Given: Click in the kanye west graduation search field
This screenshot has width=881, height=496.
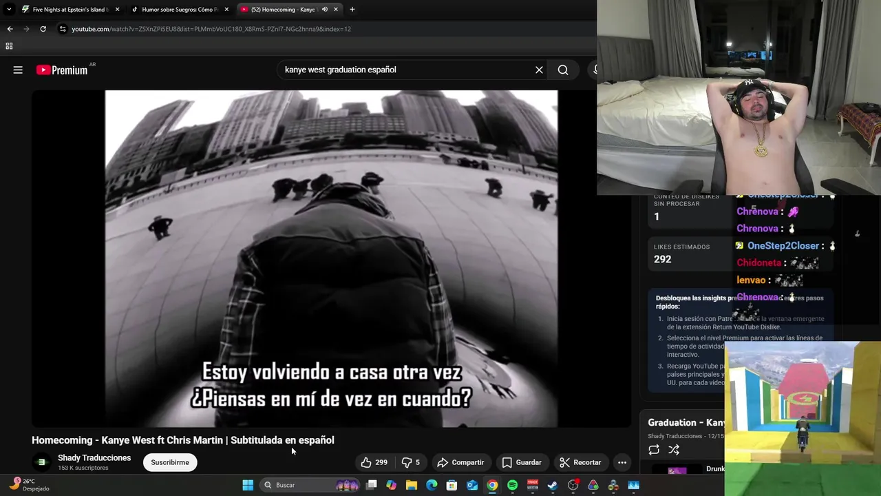Looking at the screenshot, I should pos(406,70).
